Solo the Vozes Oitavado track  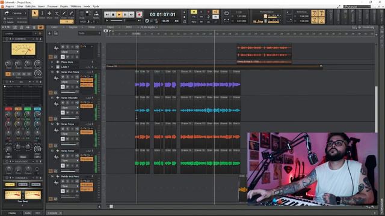(x=67, y=103)
